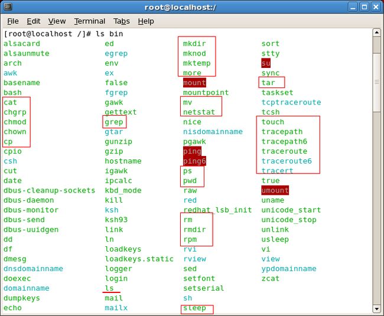Click the 'mountpoint' entry

(x=206, y=93)
